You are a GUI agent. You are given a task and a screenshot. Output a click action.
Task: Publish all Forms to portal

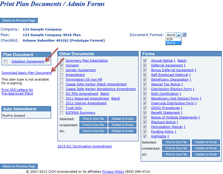click(206, 154)
